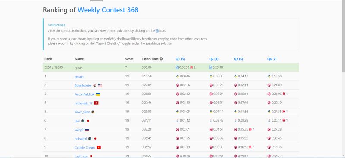
Task: Open user uwi's profile
Action: point(77,121)
